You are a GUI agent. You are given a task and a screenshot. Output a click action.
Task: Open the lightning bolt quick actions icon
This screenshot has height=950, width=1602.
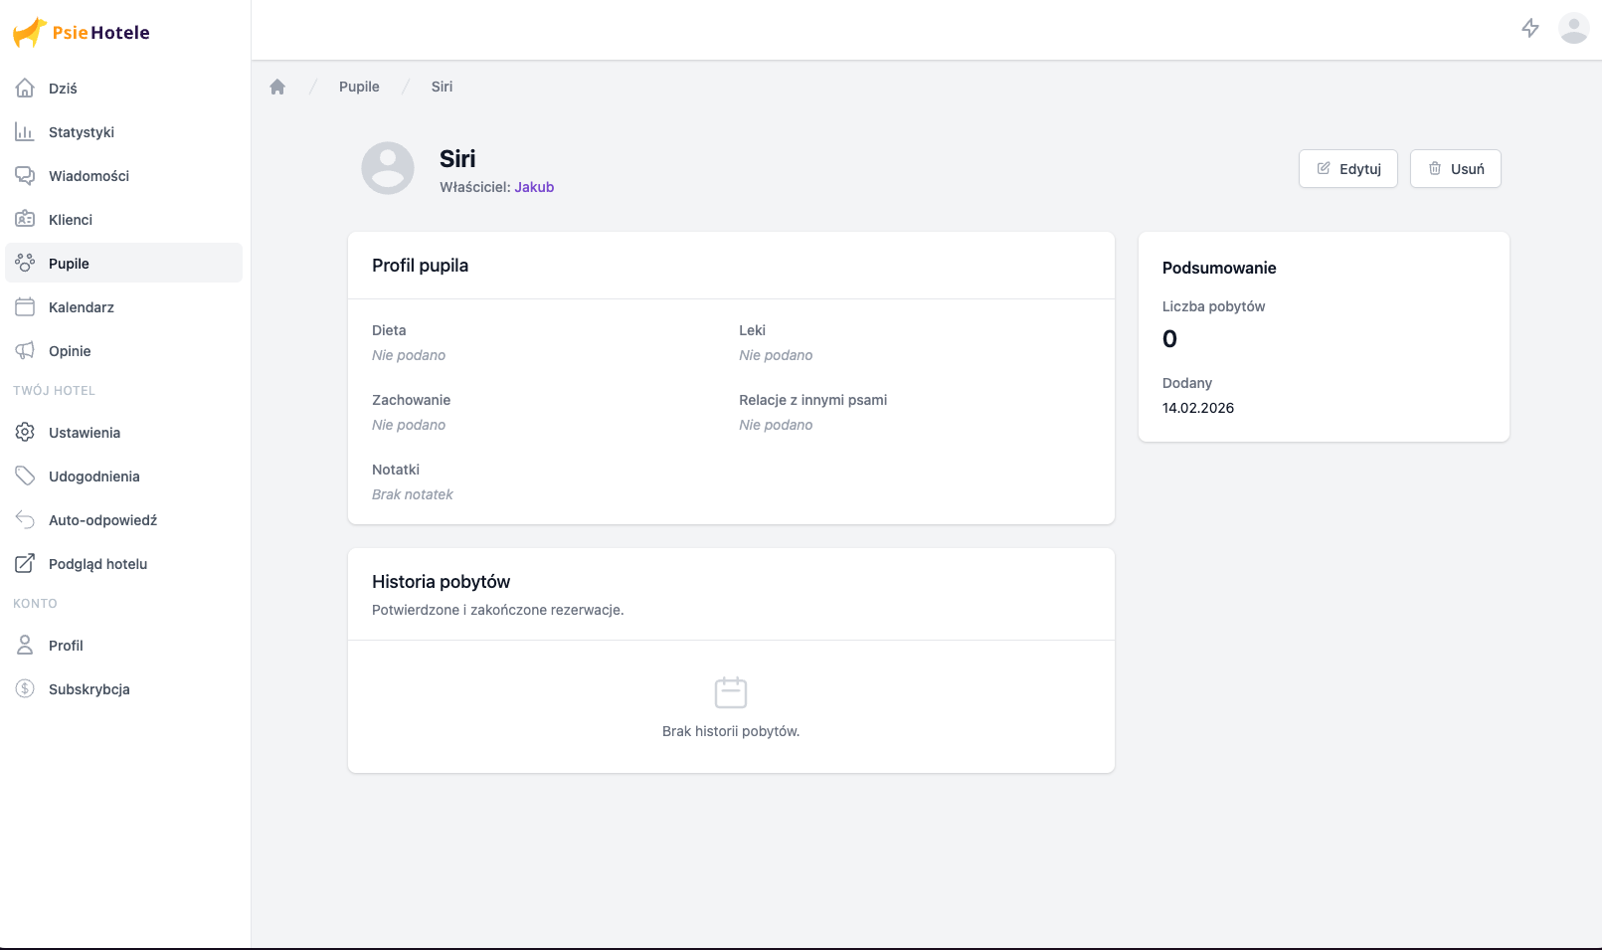pos(1530,28)
